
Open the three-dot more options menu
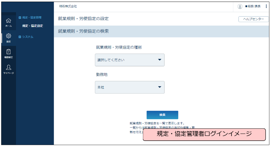266,6
